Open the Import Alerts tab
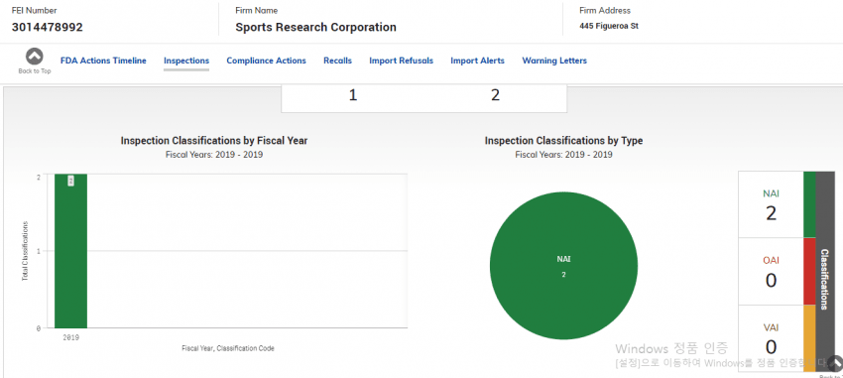The width and height of the screenshot is (843, 378). 477,61
